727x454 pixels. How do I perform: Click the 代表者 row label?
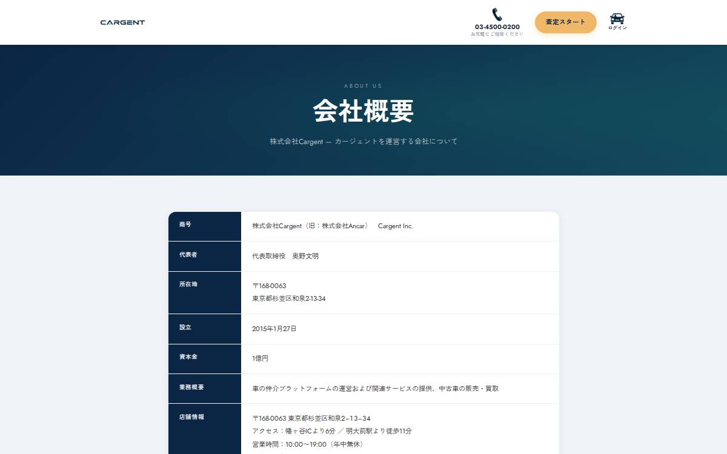click(188, 255)
